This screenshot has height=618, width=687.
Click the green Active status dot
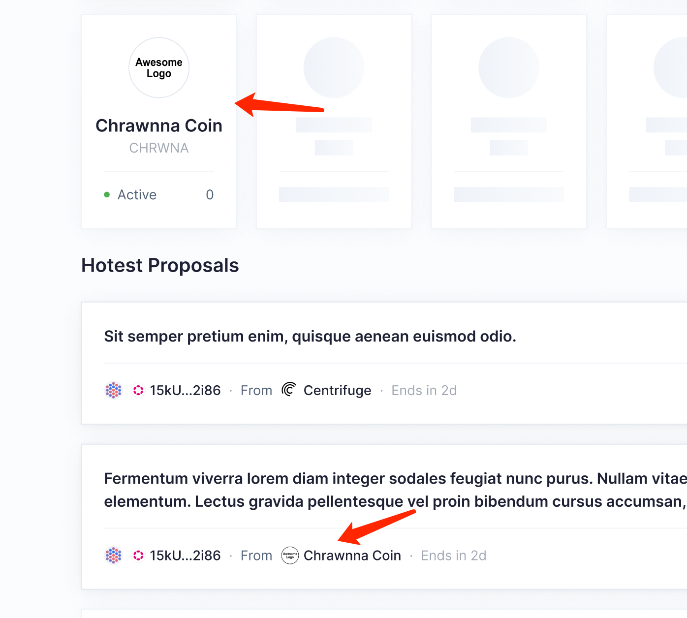click(107, 194)
